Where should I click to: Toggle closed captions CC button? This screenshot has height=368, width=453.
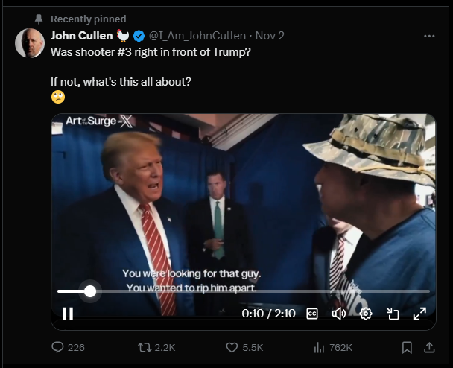tap(312, 314)
